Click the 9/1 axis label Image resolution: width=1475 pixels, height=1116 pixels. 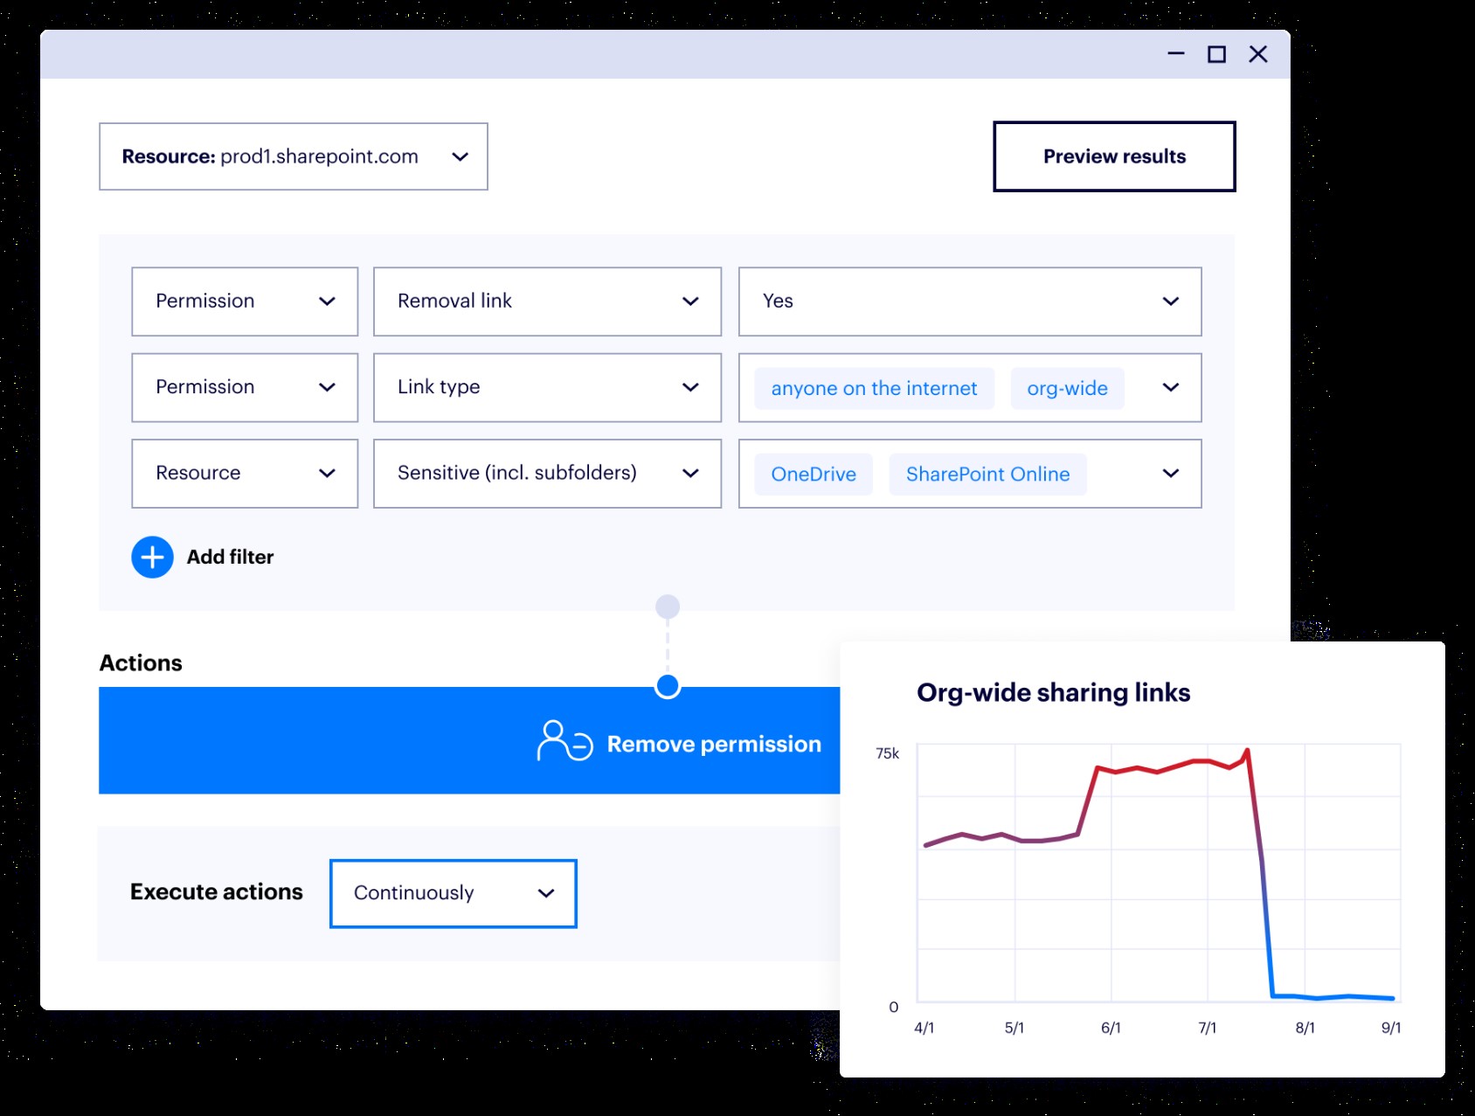tap(1391, 1028)
